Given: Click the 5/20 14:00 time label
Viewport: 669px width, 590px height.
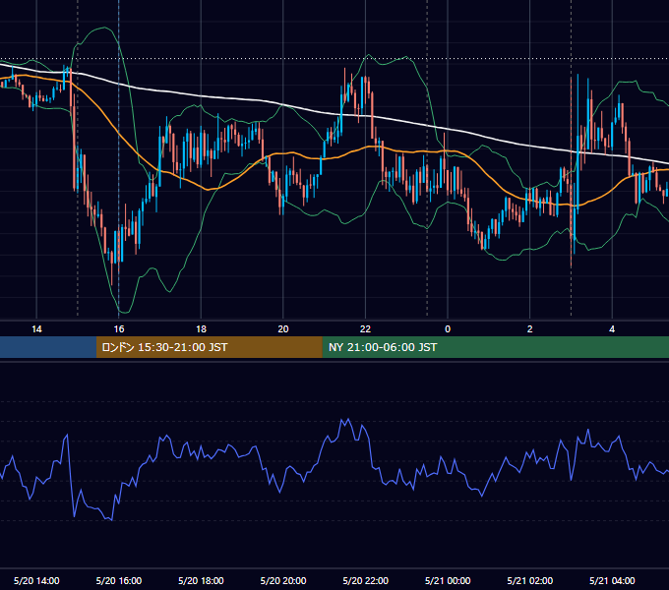Looking at the screenshot, I should pyautogui.click(x=36, y=580).
